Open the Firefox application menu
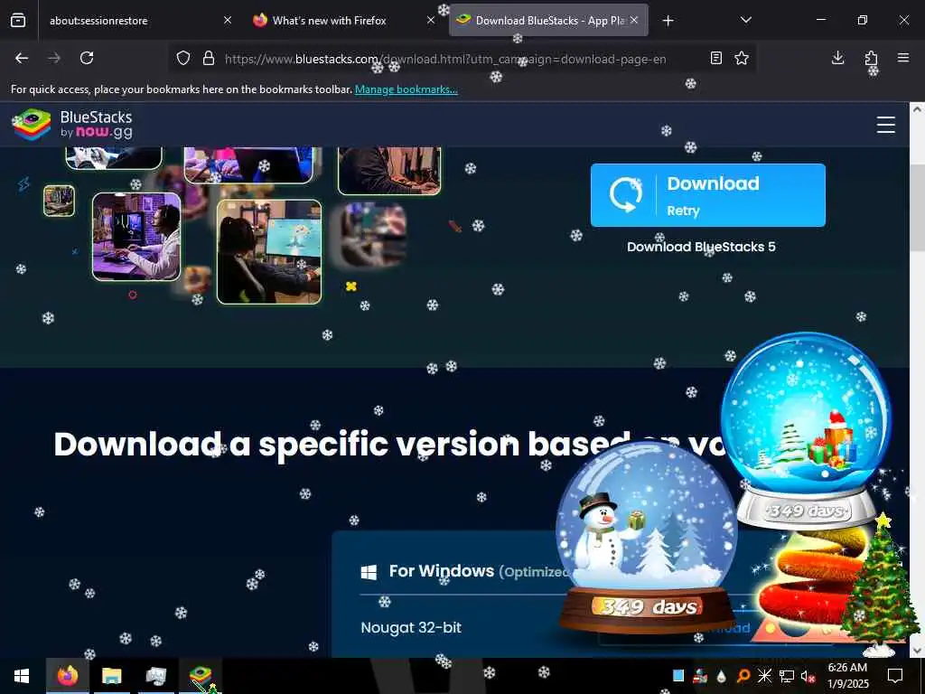 903,57
